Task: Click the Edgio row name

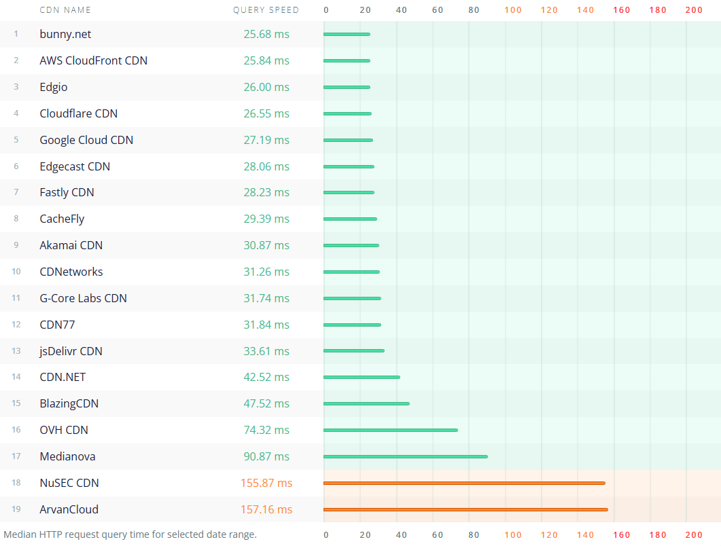Action: 53,88
